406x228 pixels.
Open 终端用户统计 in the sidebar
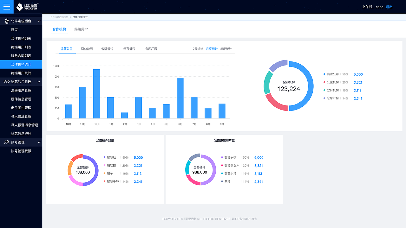pyautogui.click(x=21, y=73)
